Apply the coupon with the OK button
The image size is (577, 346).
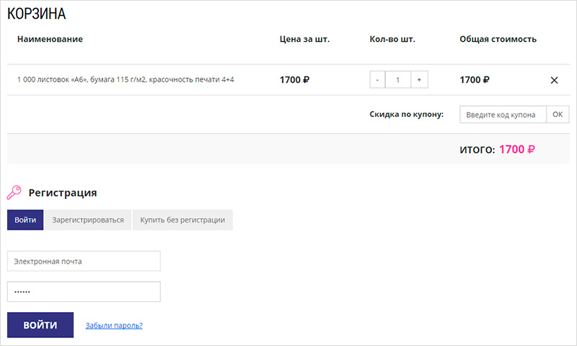click(x=558, y=115)
